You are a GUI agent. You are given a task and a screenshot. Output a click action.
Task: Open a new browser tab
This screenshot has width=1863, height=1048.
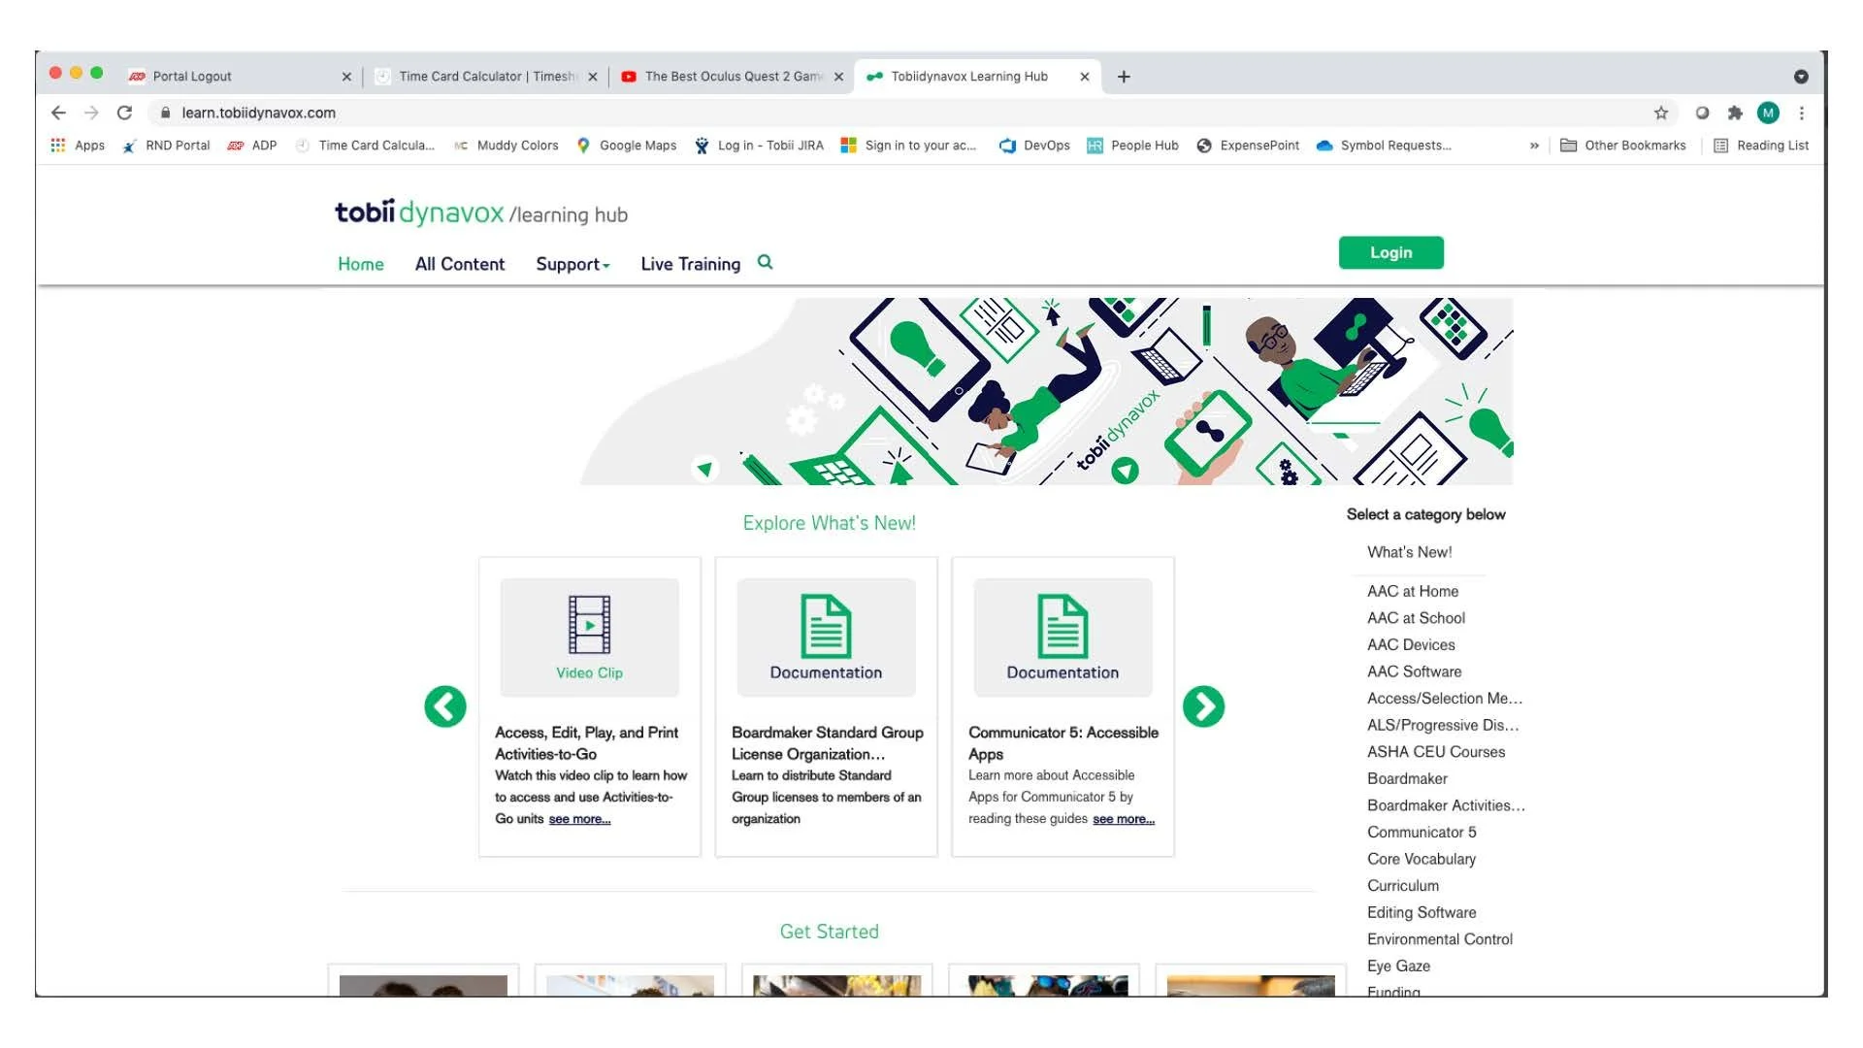pos(1124,77)
